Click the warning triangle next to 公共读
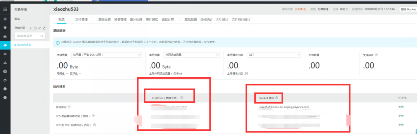The width and height of the screenshot is (417, 134). pos(305,9)
